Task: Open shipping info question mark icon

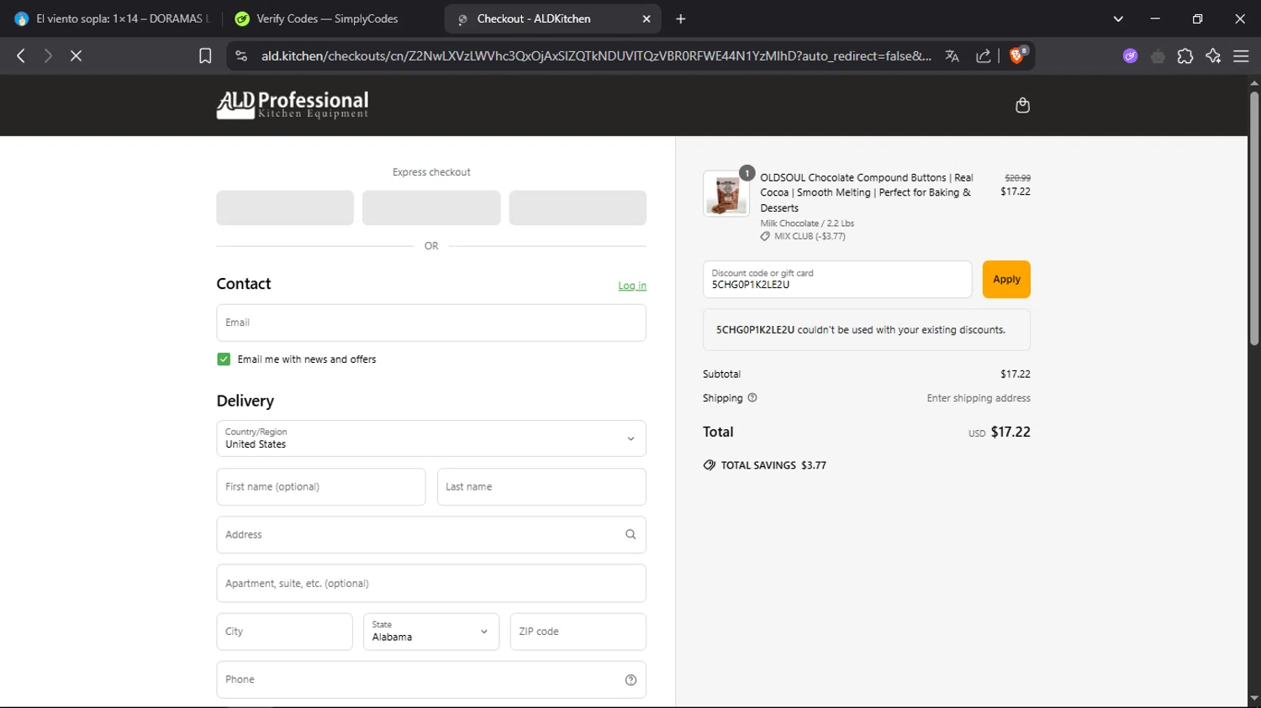Action: coord(752,398)
